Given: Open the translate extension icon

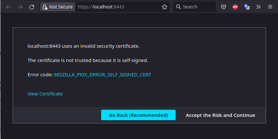Looking at the screenshot, I should (247, 7).
